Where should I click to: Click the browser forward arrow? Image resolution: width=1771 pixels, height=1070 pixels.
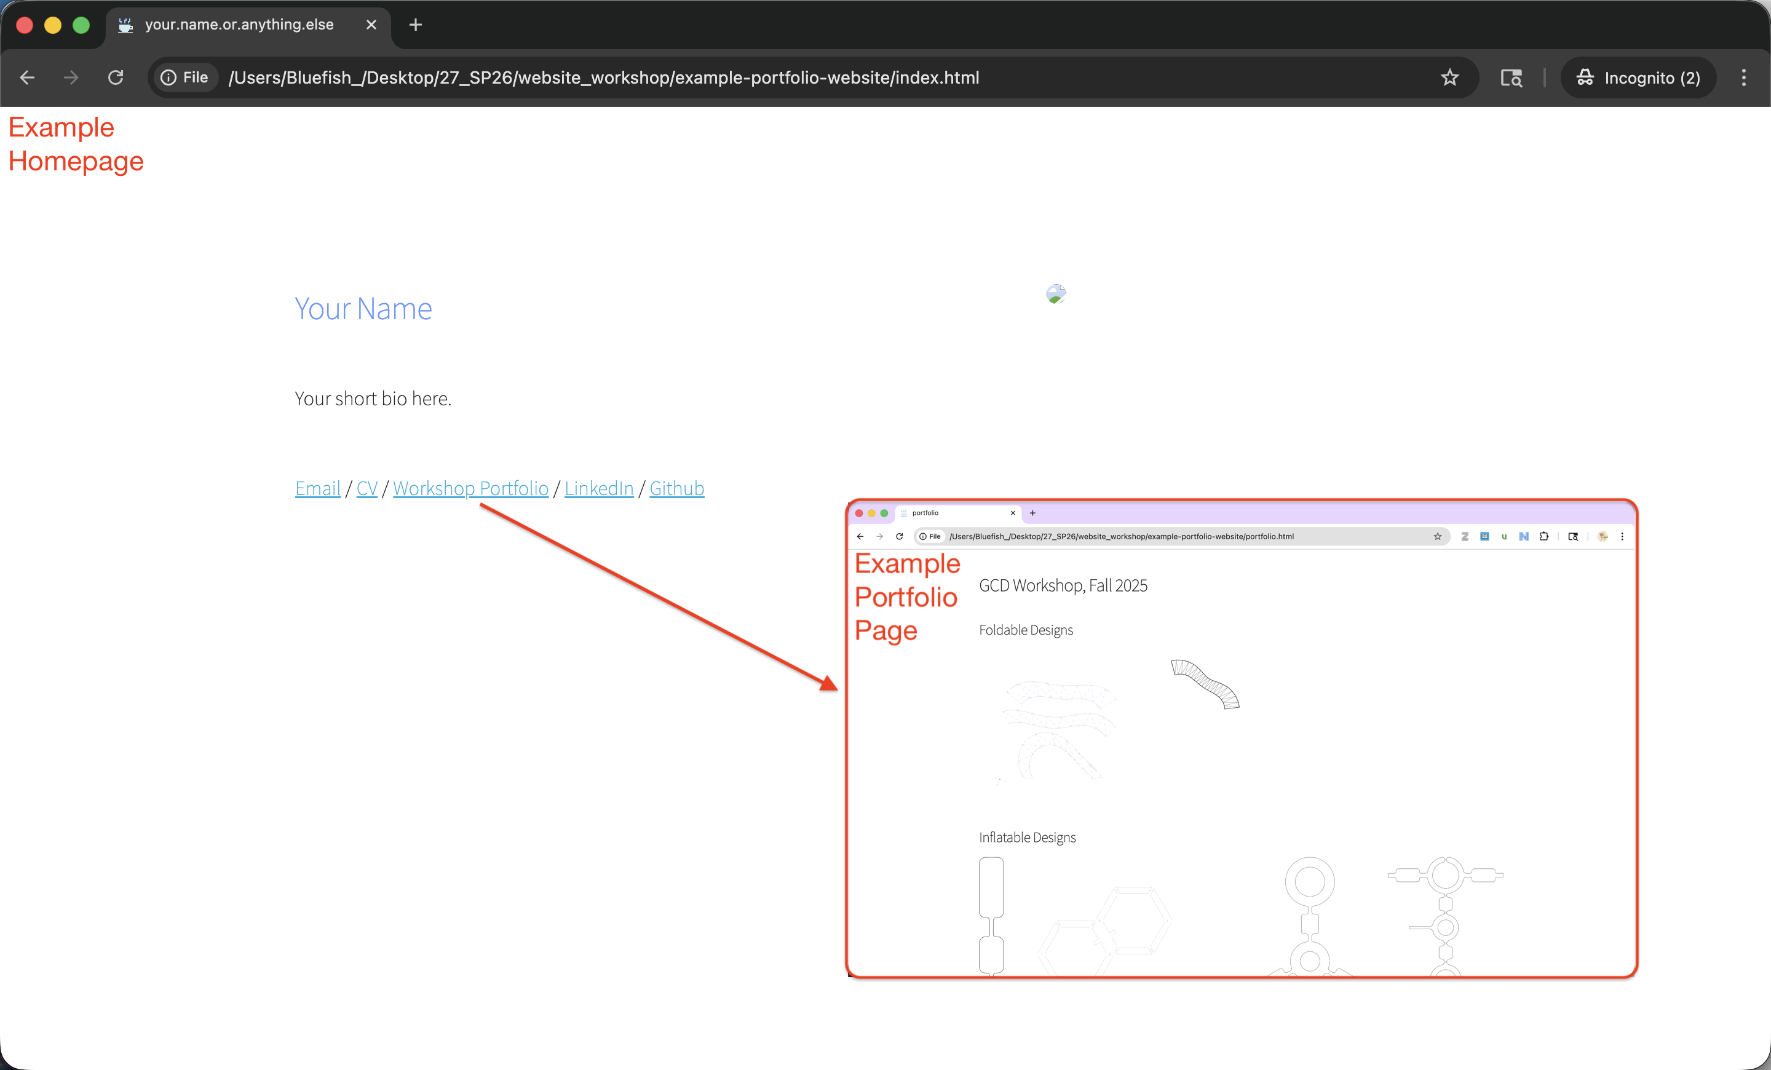click(71, 77)
